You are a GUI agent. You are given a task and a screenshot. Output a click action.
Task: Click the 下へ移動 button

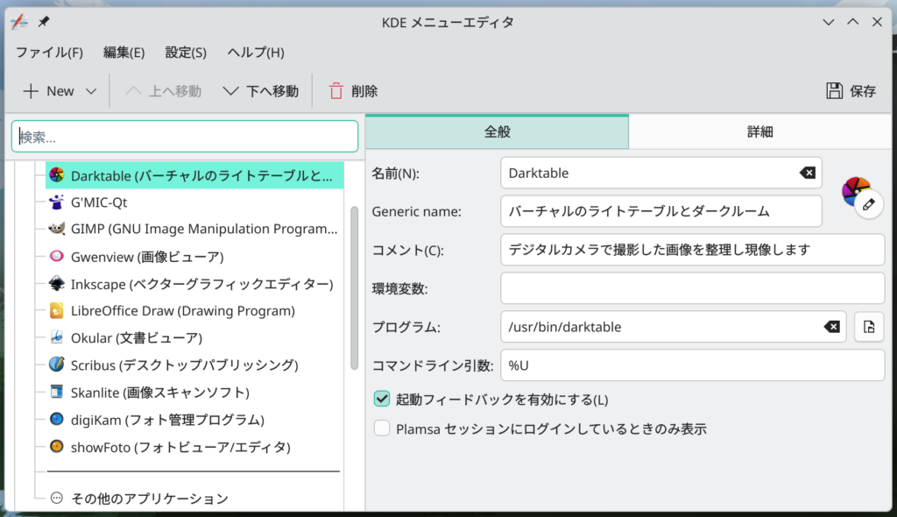point(261,91)
